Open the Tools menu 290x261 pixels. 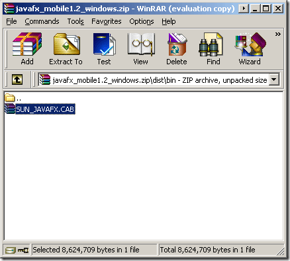tap(75, 21)
